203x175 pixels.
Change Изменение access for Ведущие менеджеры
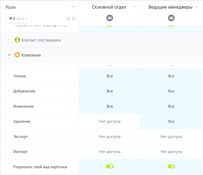pos(171,106)
